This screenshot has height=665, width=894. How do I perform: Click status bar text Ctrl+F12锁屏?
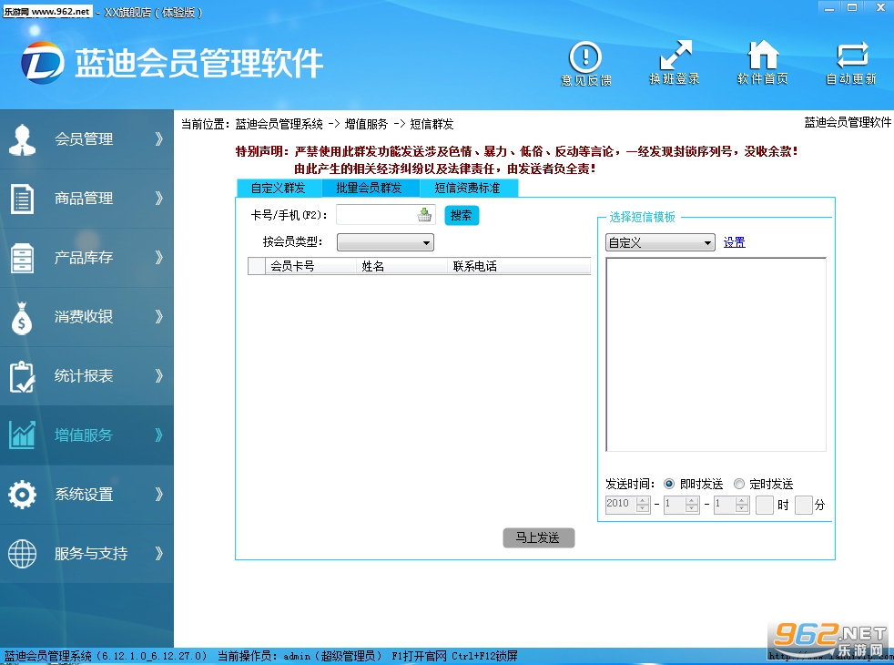tap(484, 656)
